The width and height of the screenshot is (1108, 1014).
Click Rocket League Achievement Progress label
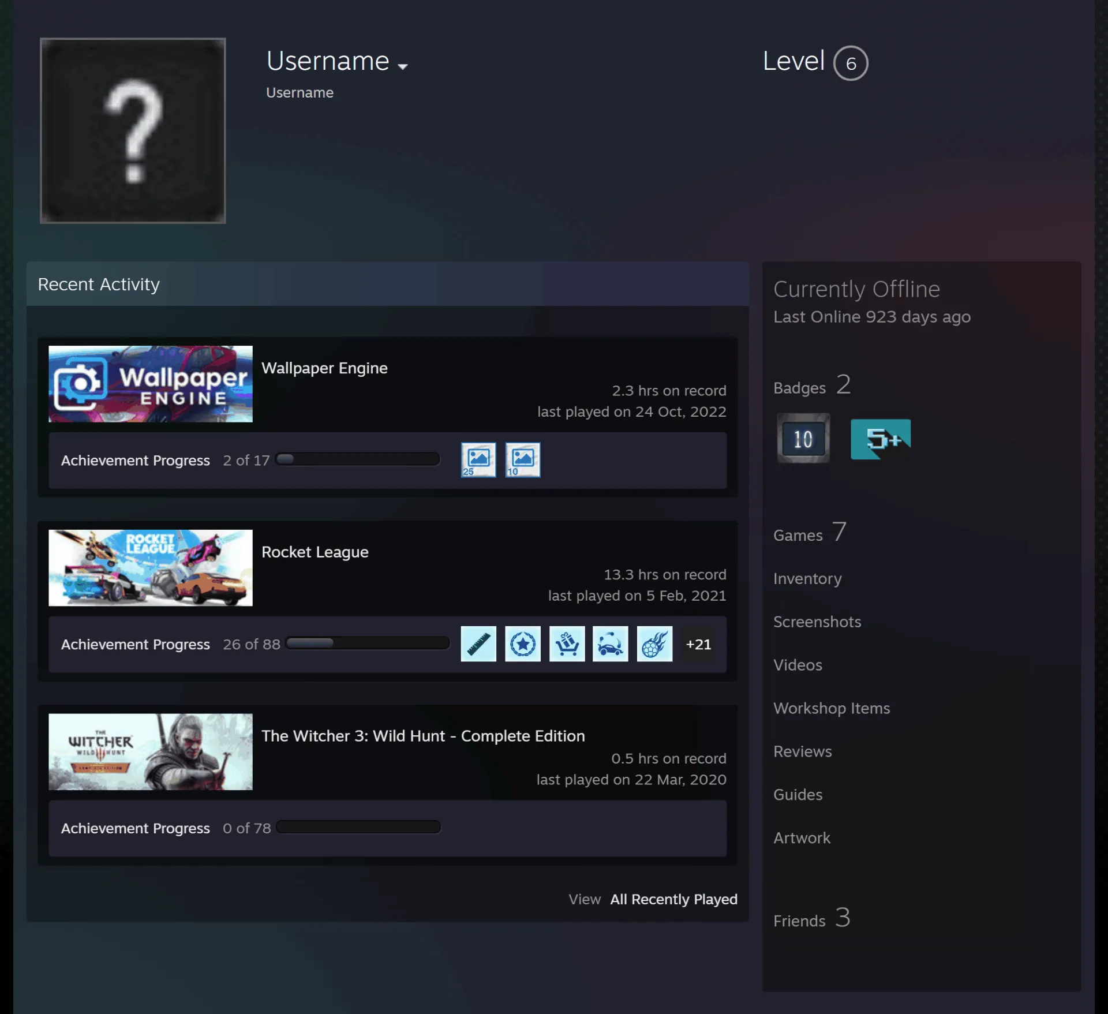point(136,645)
